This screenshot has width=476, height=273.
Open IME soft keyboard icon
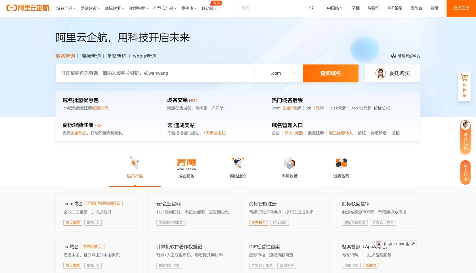tap(402, 244)
